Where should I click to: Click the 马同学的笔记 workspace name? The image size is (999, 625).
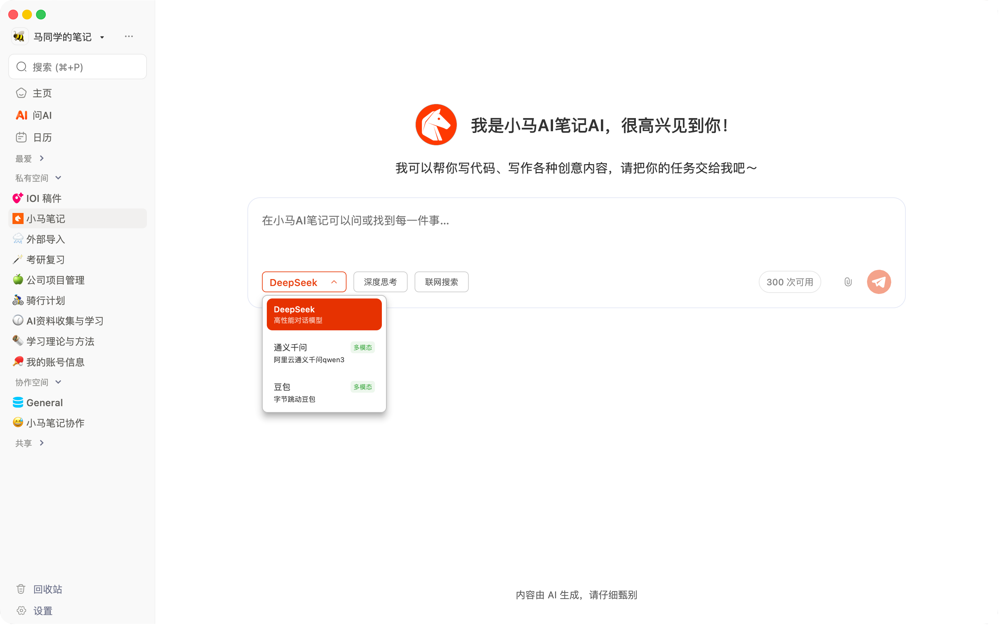point(62,37)
